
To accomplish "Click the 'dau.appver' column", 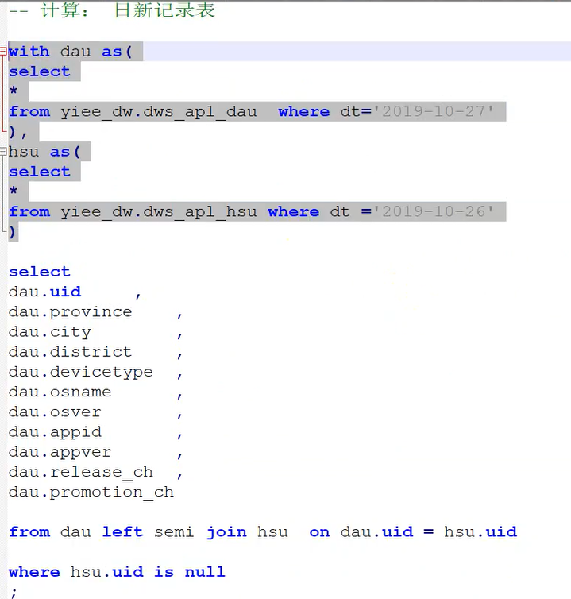I will coord(60,452).
